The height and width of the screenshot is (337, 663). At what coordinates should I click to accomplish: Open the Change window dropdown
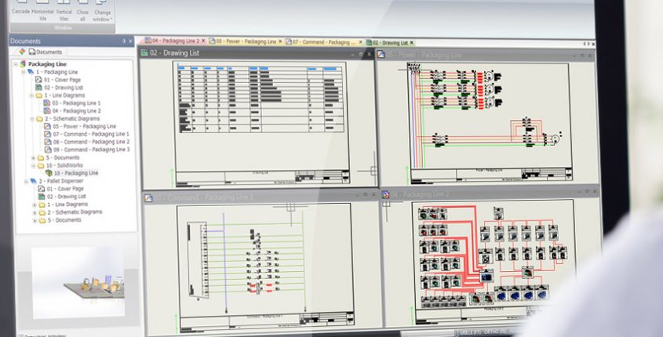pos(102,12)
